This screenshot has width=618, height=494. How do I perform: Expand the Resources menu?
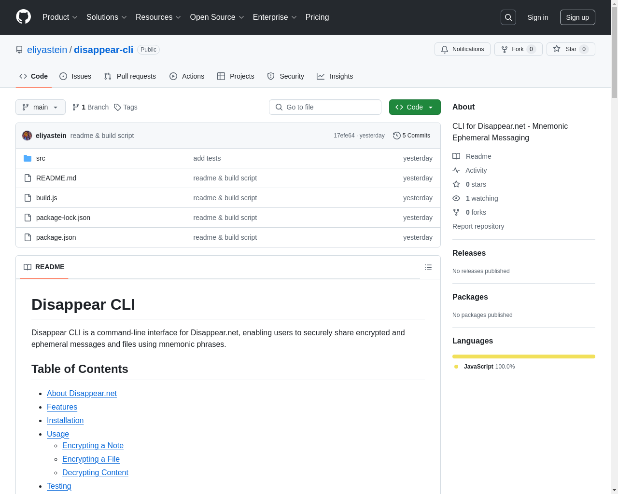tap(158, 17)
